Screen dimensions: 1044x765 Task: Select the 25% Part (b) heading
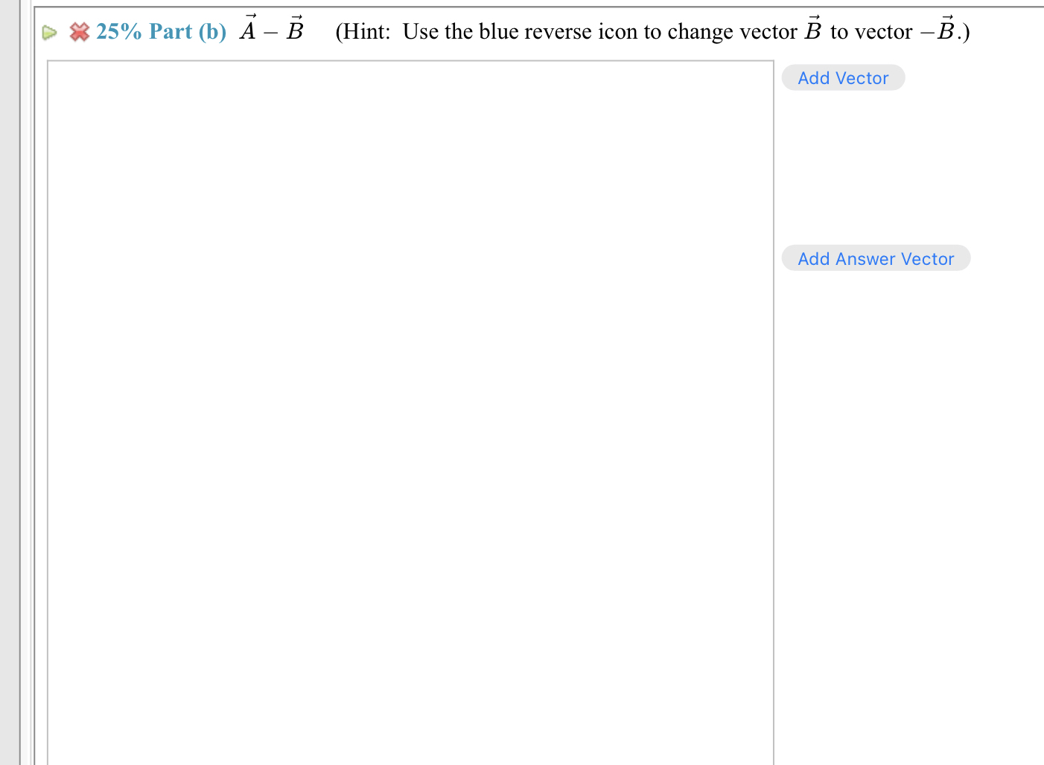coord(160,31)
